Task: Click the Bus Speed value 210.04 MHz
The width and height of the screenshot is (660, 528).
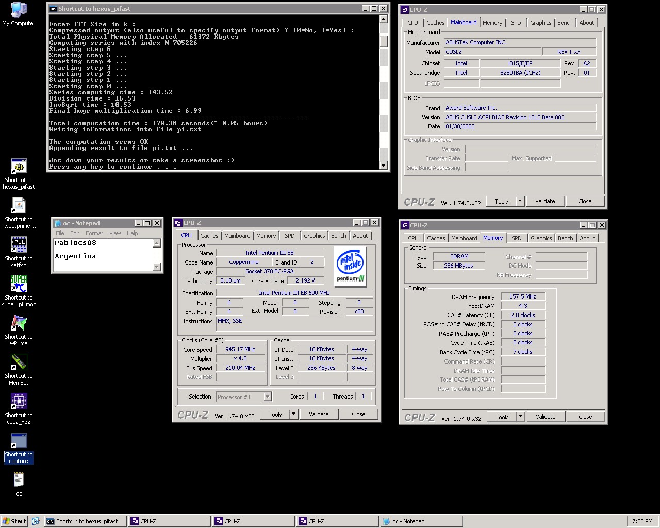Action: coord(240,368)
